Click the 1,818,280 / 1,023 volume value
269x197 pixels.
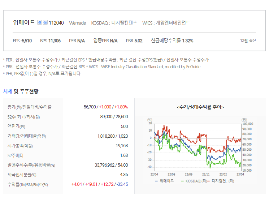tap(113, 136)
